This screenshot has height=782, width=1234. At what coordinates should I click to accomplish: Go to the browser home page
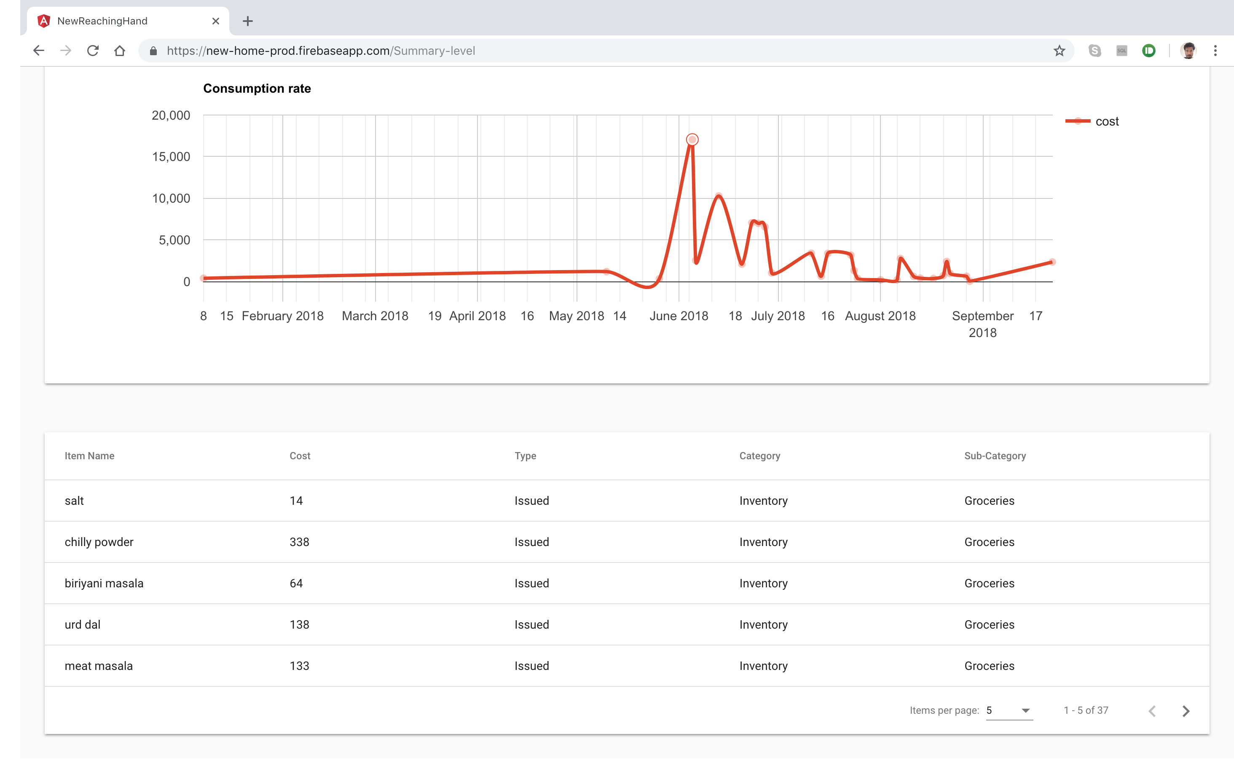(x=119, y=50)
